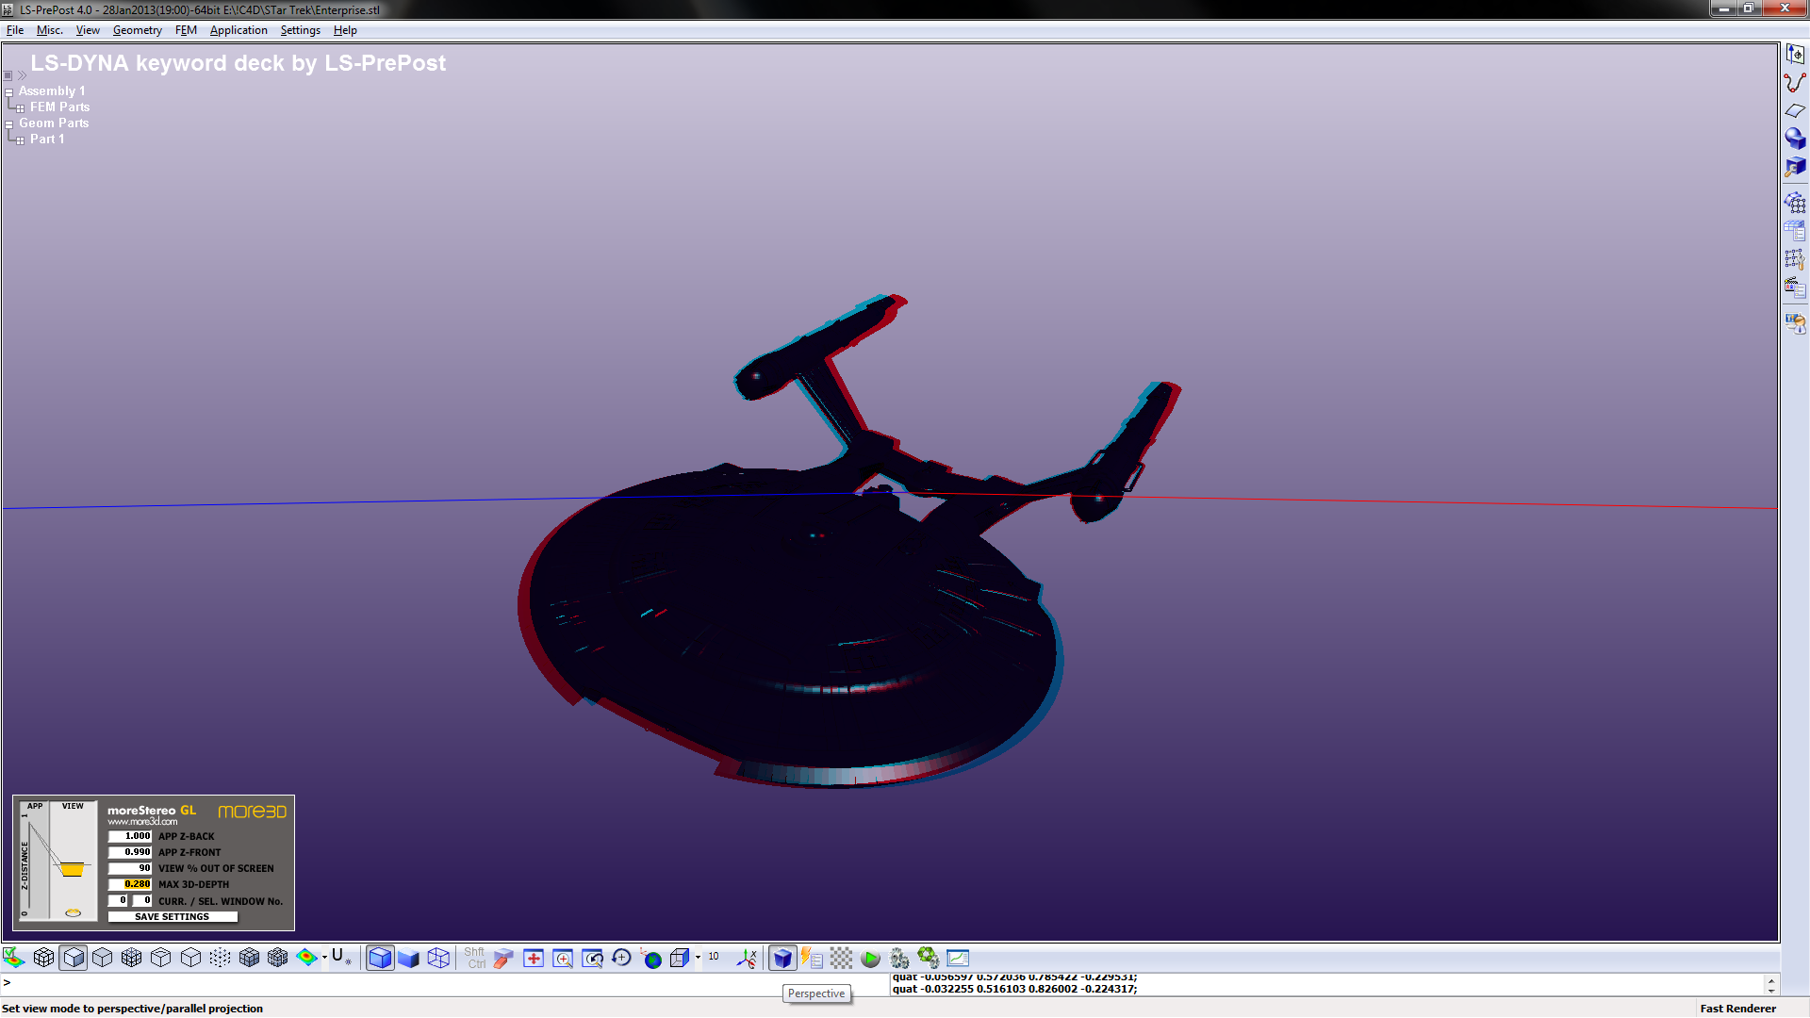Click the U unreference icon
Screen dimensions: 1810x1018
340,958
